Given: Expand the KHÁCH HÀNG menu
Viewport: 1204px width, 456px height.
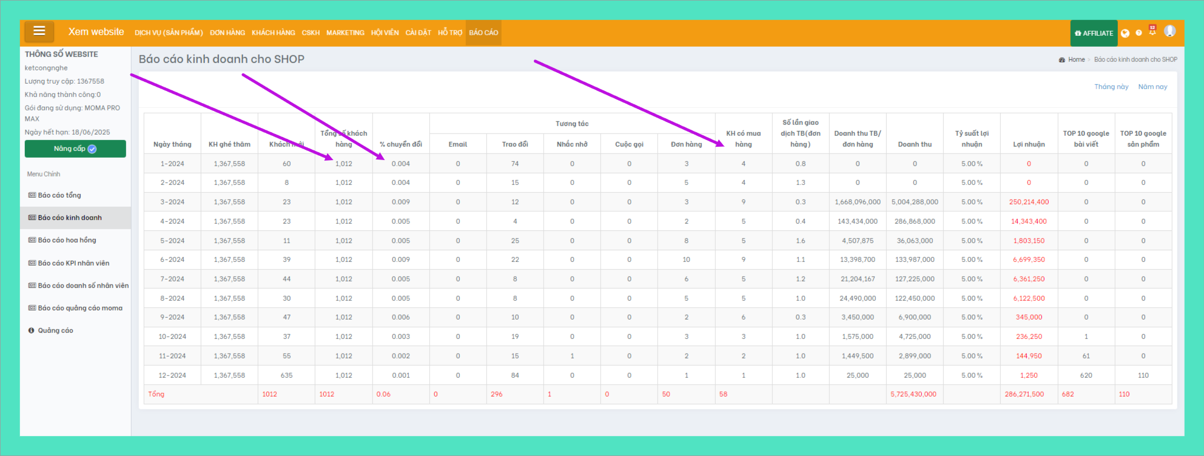Looking at the screenshot, I should pyautogui.click(x=273, y=33).
